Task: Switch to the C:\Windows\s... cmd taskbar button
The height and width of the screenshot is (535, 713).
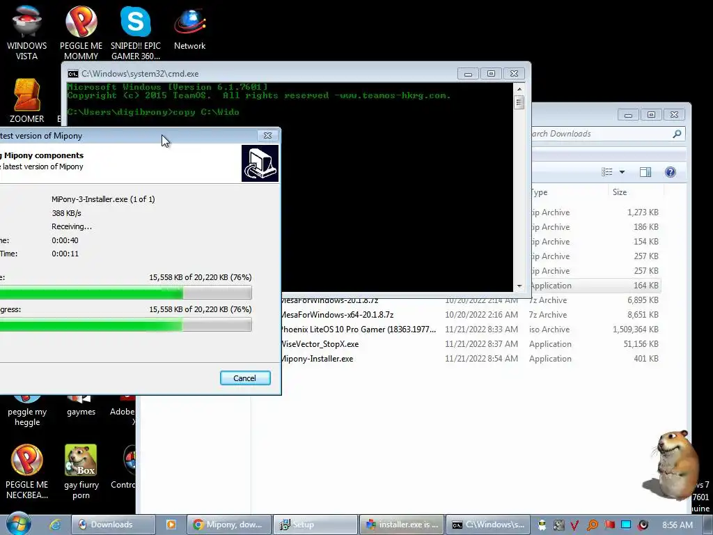Action: pyautogui.click(x=487, y=525)
